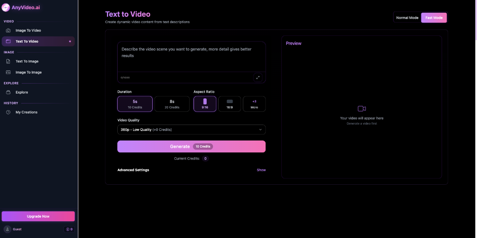
Task: Show the Advanced Settings
Action: click(261, 170)
